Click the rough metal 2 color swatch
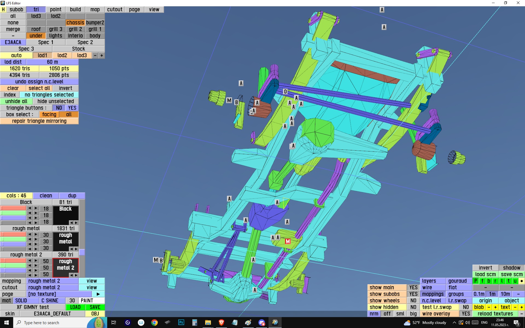Viewport: 525px width, 328px height. pyautogui.click(x=65, y=265)
